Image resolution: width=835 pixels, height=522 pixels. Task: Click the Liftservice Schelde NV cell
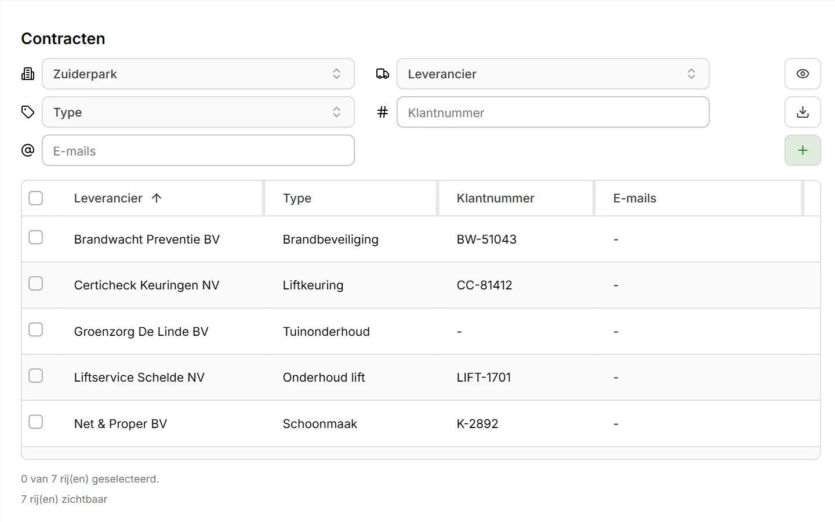pyautogui.click(x=139, y=377)
